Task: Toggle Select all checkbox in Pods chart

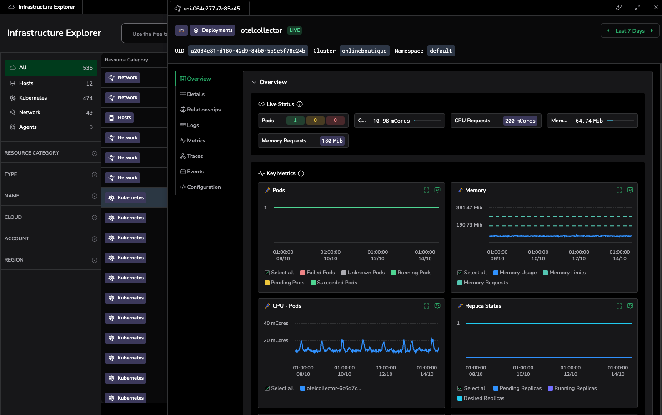Action: [x=267, y=273]
